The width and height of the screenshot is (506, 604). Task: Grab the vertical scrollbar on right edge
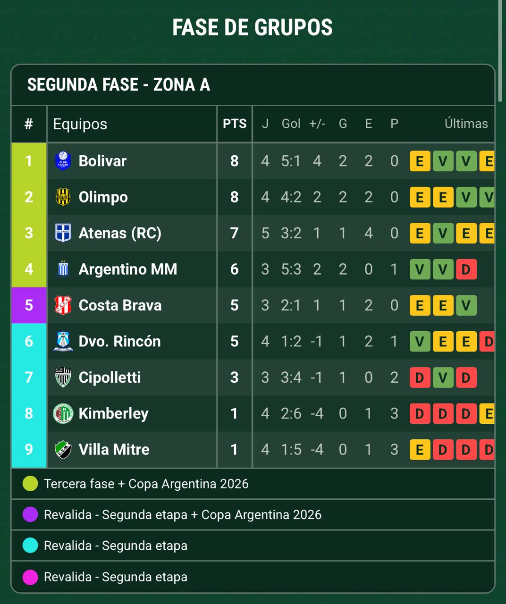coord(500,51)
